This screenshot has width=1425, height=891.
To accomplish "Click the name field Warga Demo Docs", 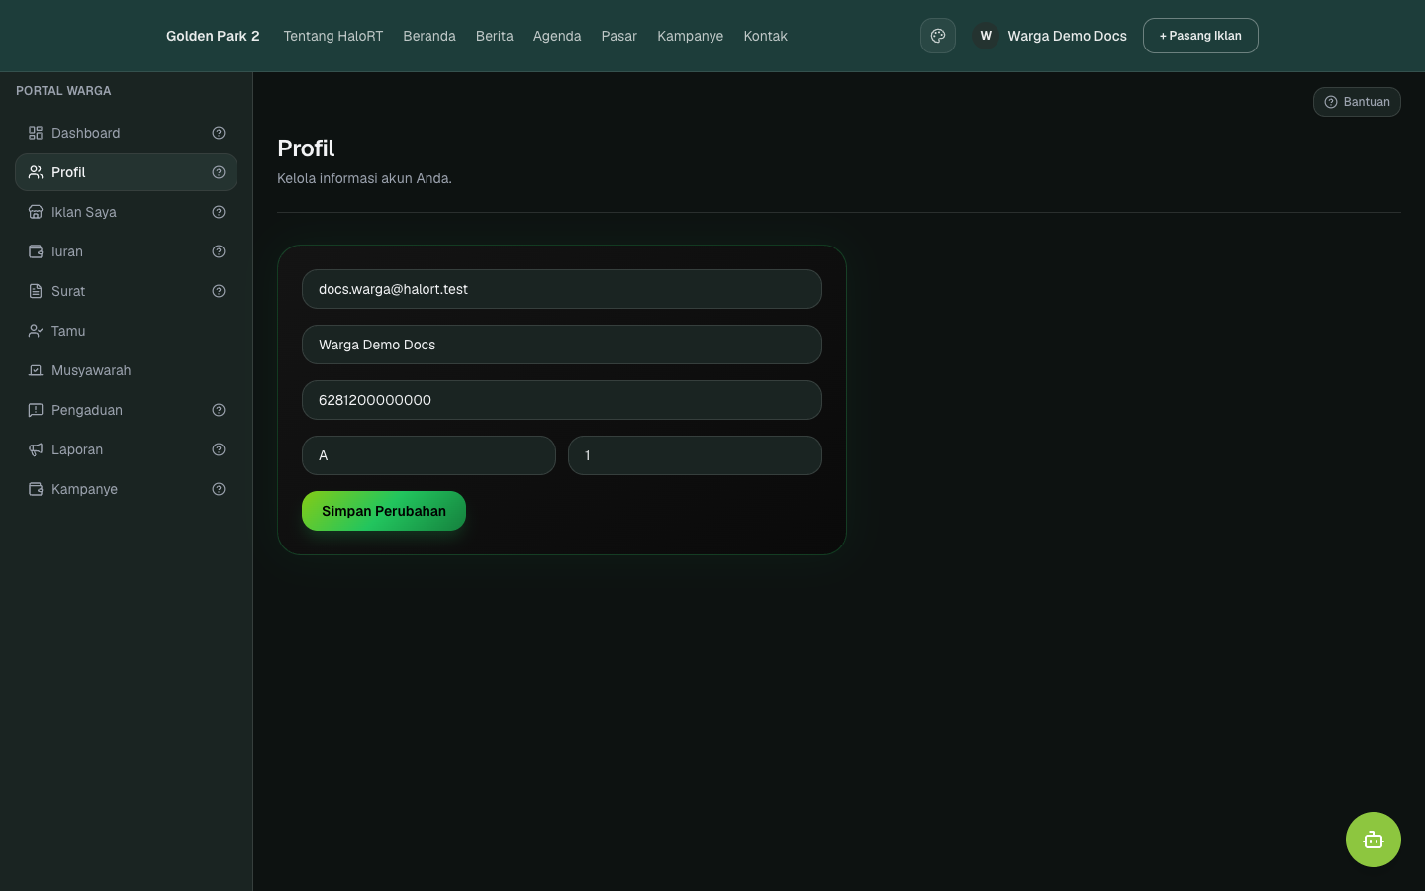I will tap(562, 345).
